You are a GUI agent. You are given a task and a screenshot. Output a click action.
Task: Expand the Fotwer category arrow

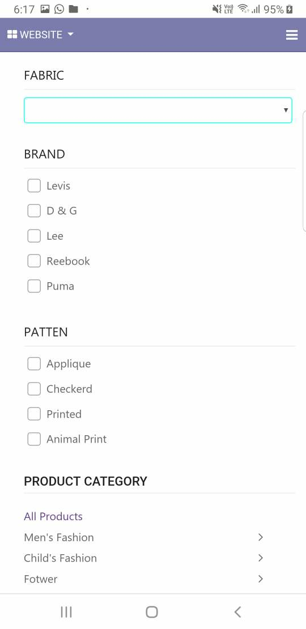point(261,579)
